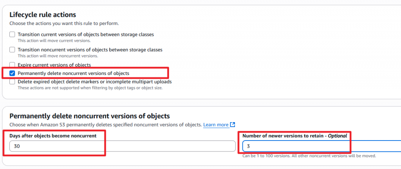Image resolution: width=401 pixels, height=169 pixels.
Task: Tick the Delete expired object delete markers checkbox
Action: click(13, 82)
